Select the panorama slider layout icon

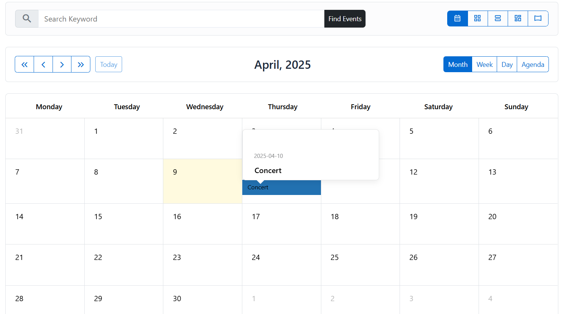tap(538, 19)
